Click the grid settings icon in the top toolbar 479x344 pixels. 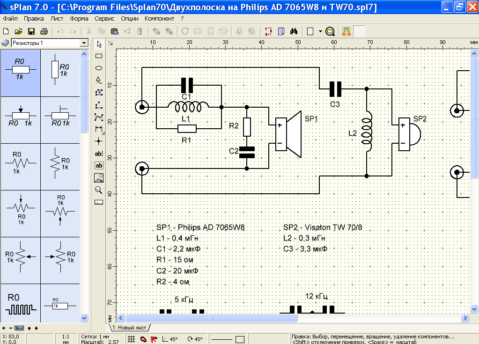[310, 31]
